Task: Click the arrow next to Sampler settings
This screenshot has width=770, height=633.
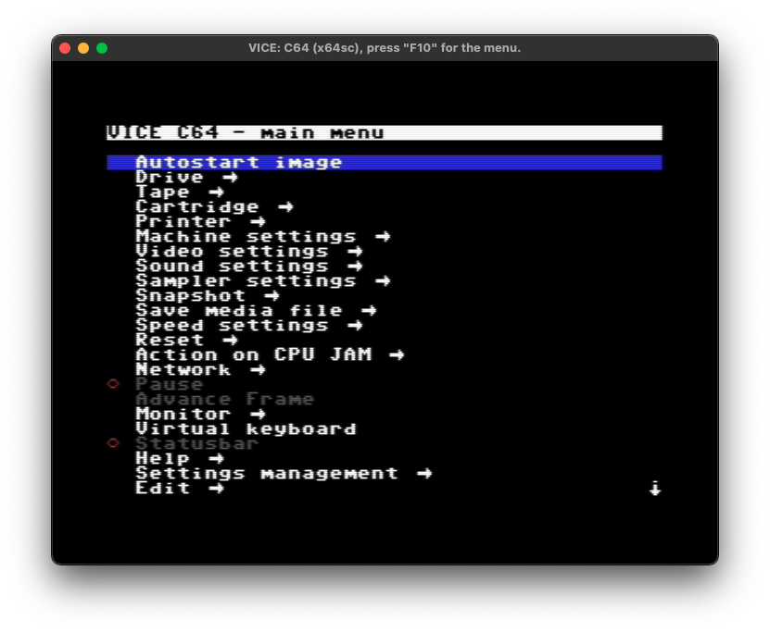Action: [383, 281]
